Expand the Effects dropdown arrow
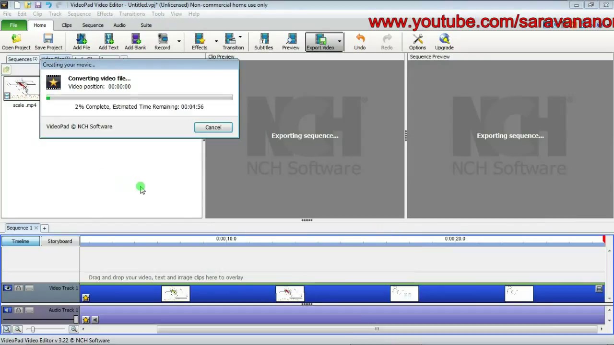The width and height of the screenshot is (614, 345). coord(216,42)
